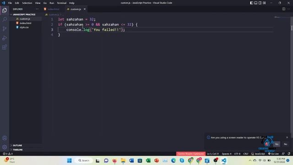Answer No to the screen reader prompt
This screenshot has height=165, width=293.
tap(286, 144)
